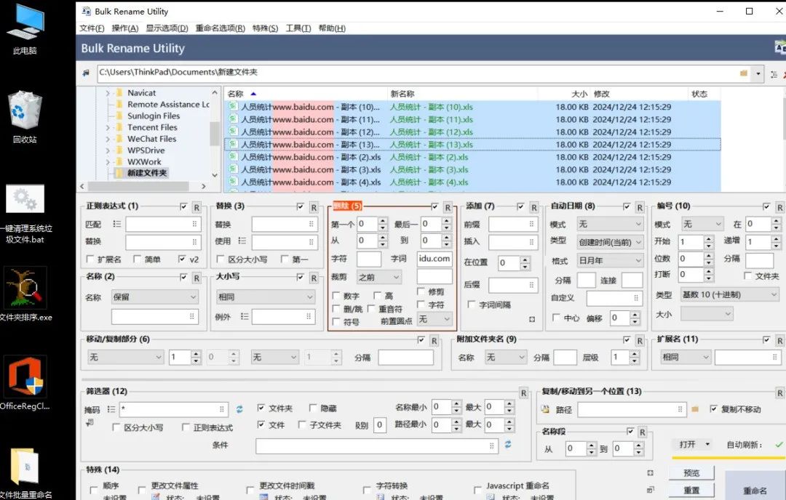
Task: Click the 重置 button
Action: tap(691, 491)
